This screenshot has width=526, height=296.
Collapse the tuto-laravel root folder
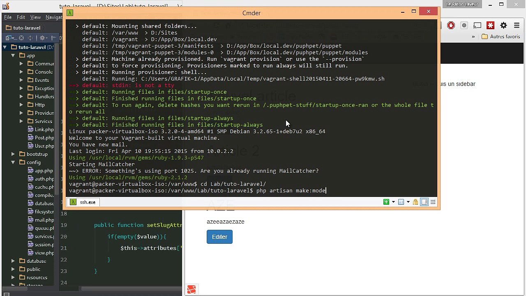click(5, 47)
